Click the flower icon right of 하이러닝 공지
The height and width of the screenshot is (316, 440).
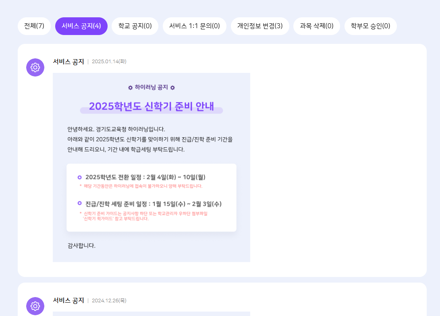coord(173,88)
